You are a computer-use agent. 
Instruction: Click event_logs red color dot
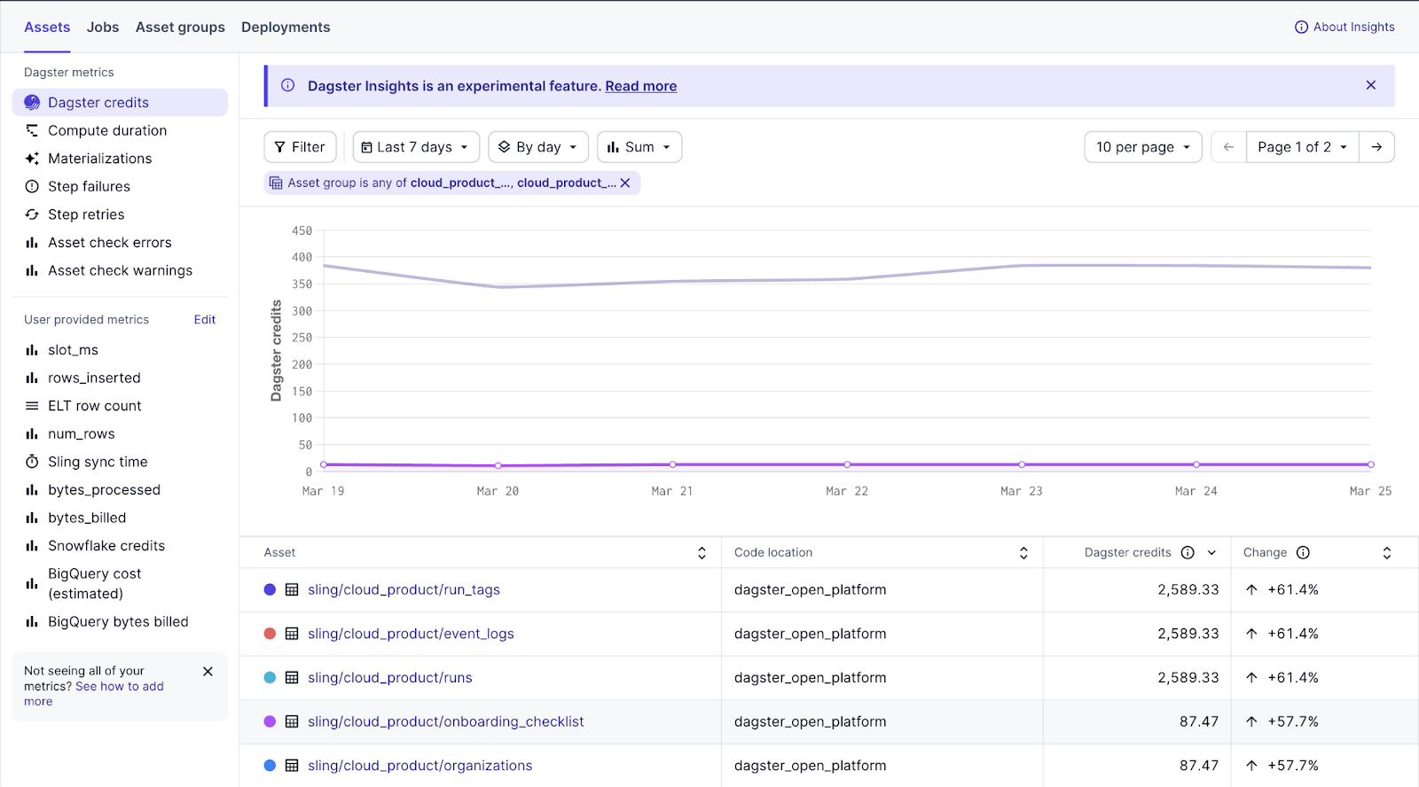tap(270, 634)
